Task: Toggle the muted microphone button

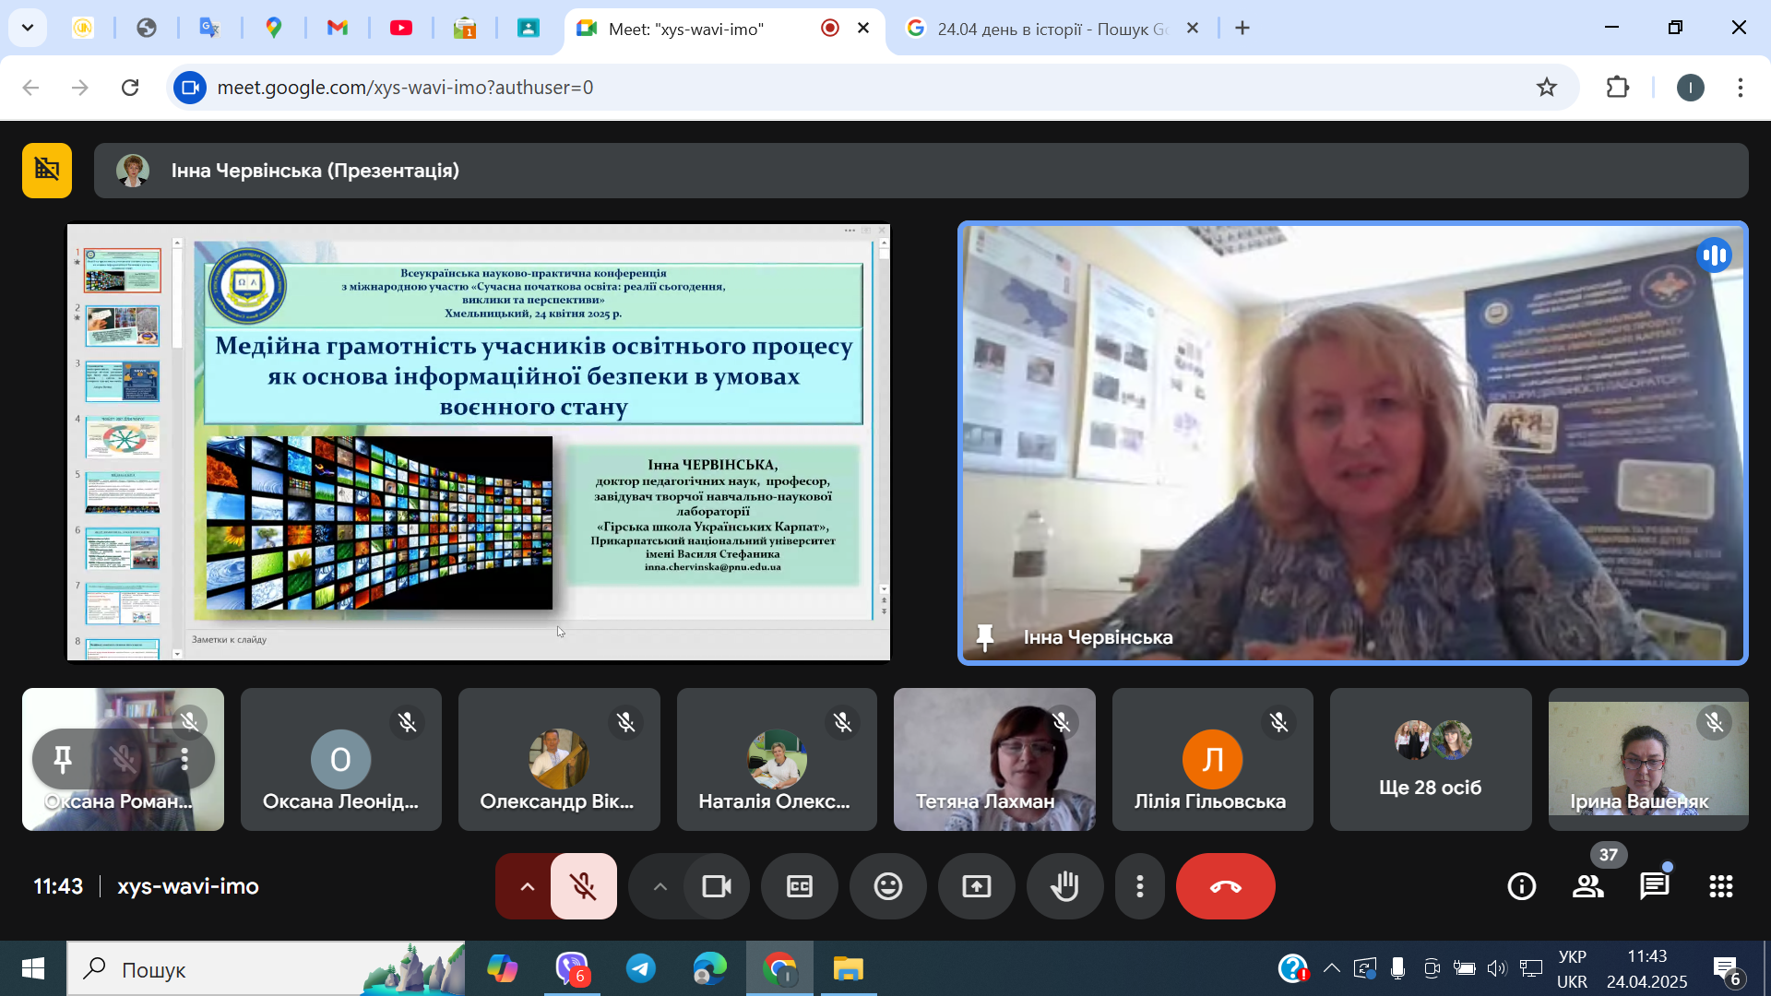Action: click(583, 886)
